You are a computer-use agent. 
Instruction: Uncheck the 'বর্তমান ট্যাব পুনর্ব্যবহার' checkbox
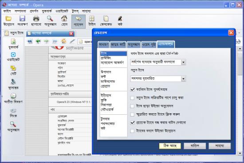tap(133, 89)
